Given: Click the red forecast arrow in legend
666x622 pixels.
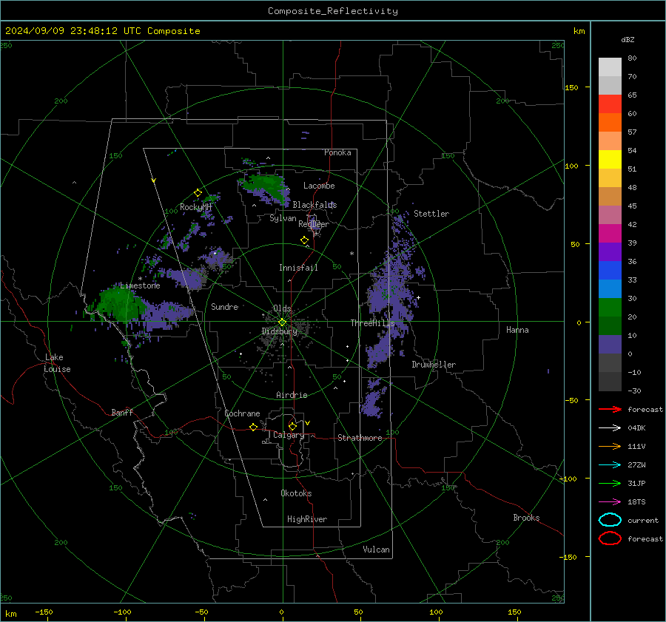Looking at the screenshot, I should click(x=610, y=409).
